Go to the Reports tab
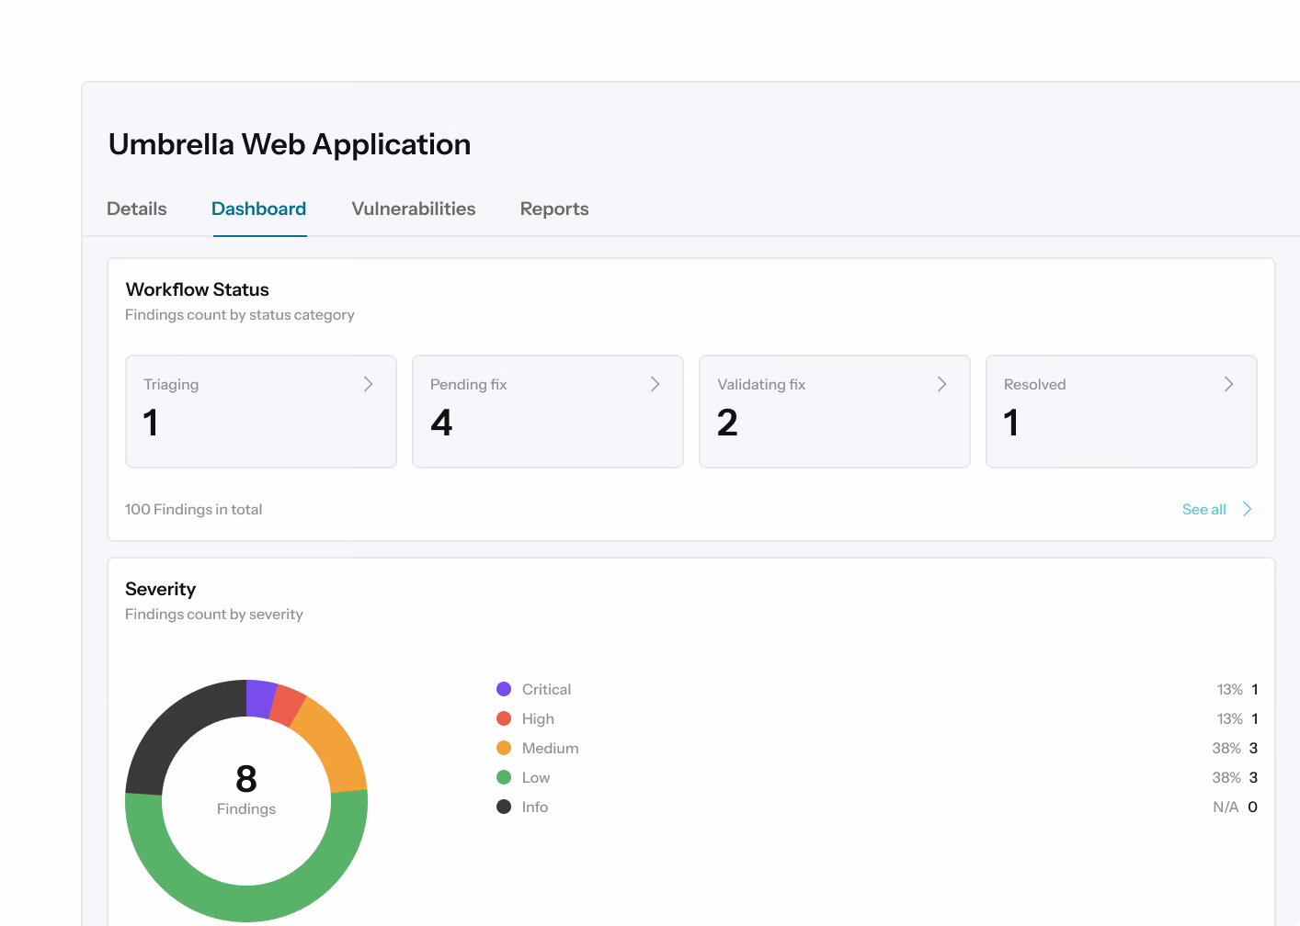The image size is (1300, 926). [x=554, y=209]
